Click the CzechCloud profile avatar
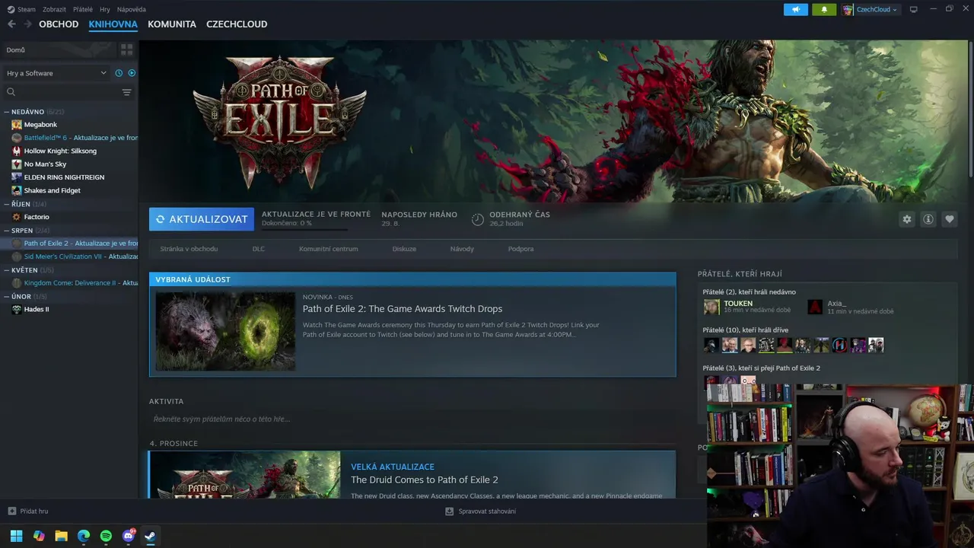Viewport: 974px width, 548px height. [x=848, y=9]
